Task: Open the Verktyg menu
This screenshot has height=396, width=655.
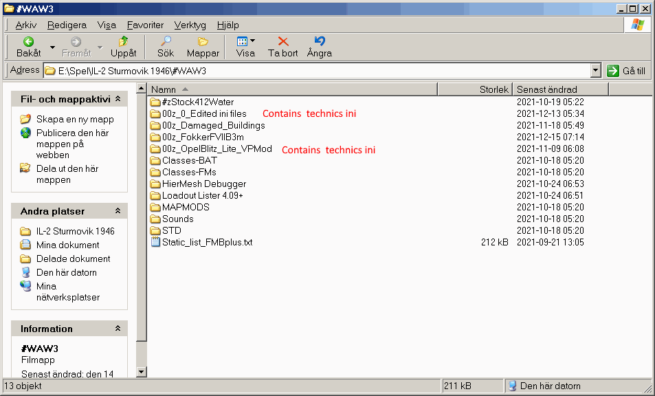Action: click(x=190, y=25)
